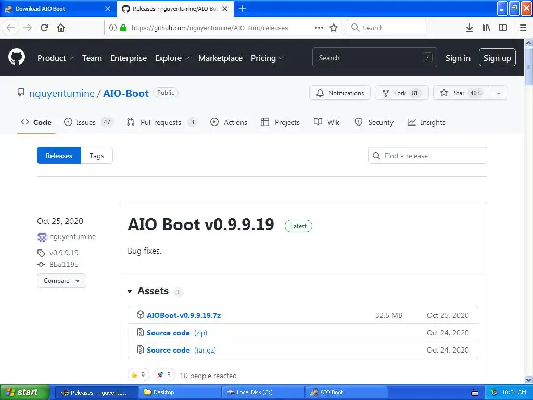Screen dimensions: 533x400
Task: Open the Wiki tab
Action: coord(327,122)
